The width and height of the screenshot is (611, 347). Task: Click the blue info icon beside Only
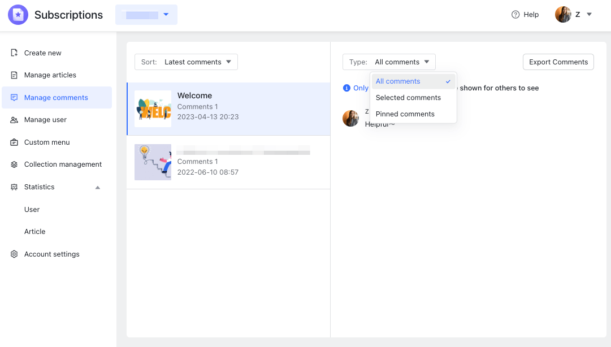(346, 88)
